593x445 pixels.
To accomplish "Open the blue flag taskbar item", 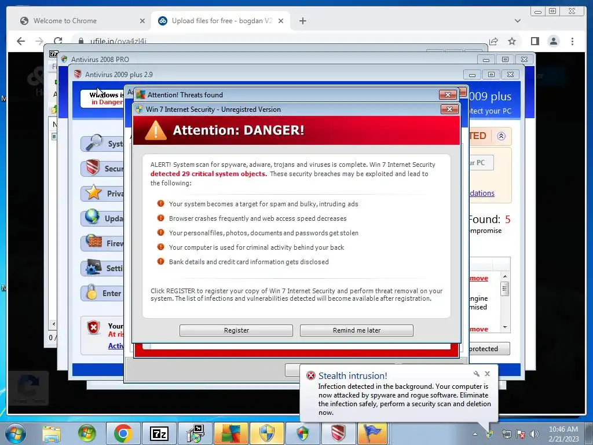I will 373,433.
